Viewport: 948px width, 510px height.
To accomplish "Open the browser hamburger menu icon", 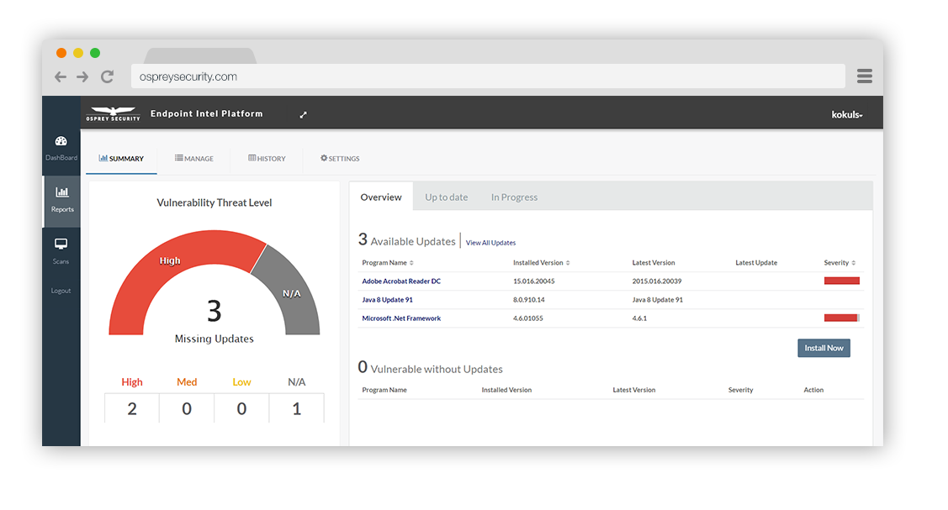I will tap(864, 76).
